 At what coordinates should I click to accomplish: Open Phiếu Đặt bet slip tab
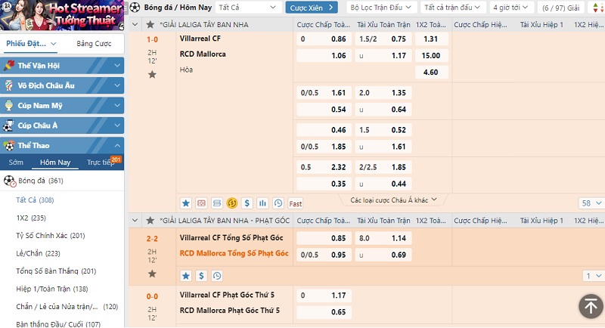[x=31, y=44]
